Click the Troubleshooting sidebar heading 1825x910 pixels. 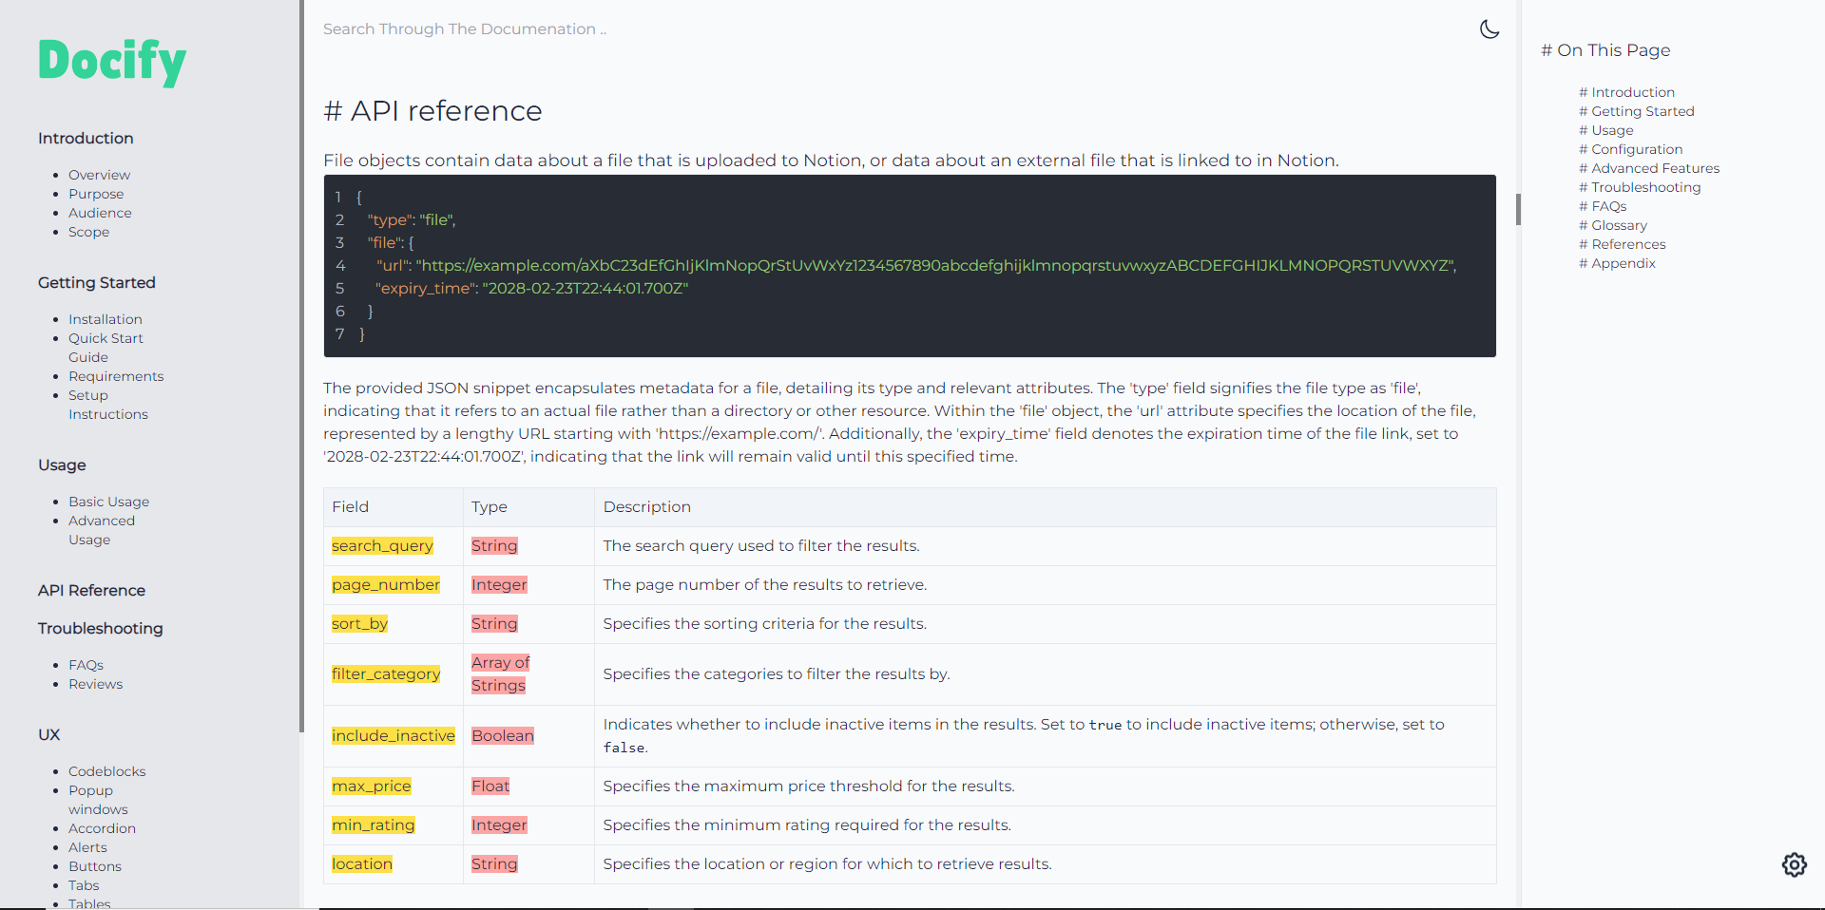100,628
